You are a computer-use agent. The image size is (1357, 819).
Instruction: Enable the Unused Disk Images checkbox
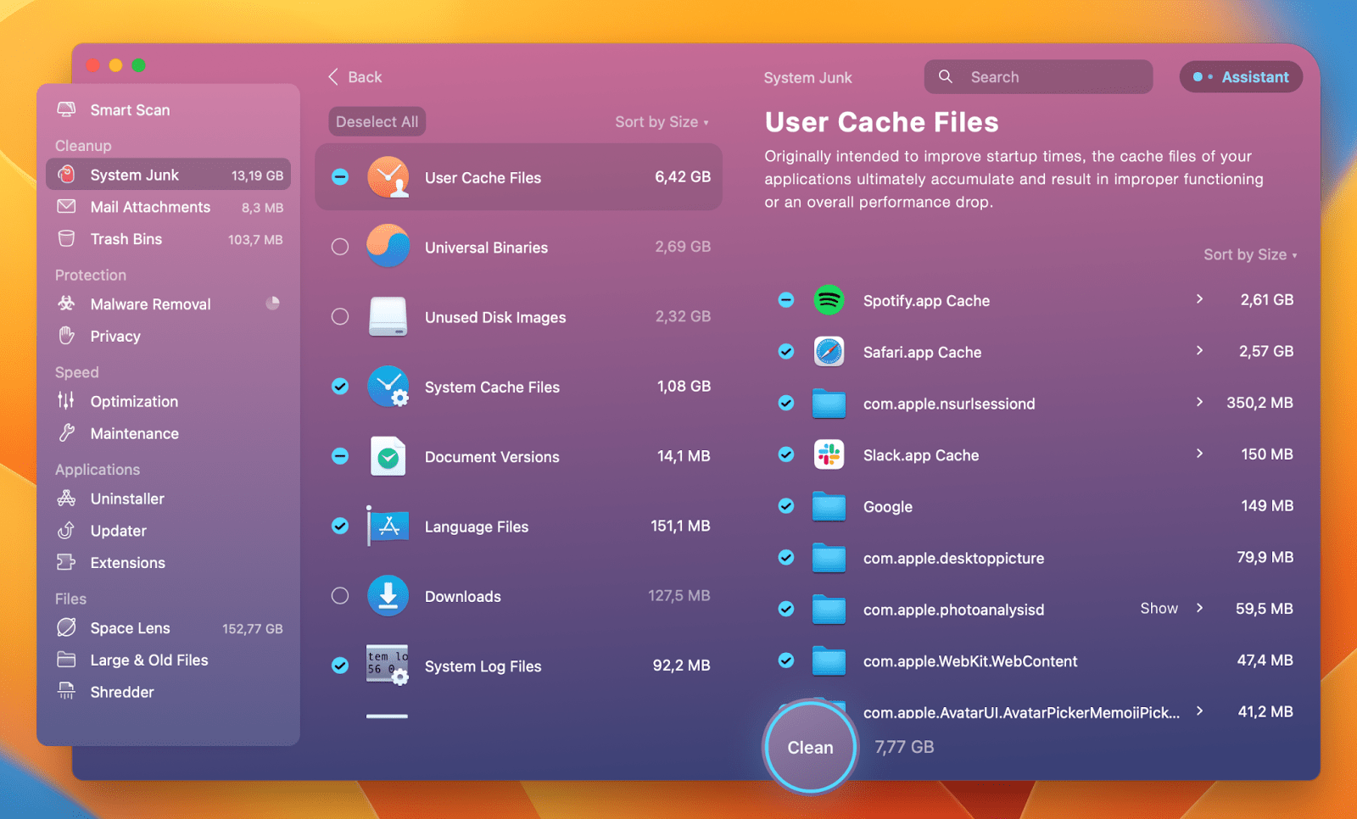click(x=340, y=317)
